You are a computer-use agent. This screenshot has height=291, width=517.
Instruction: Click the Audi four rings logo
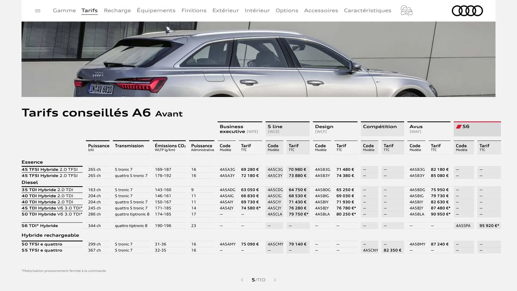pos(467,11)
